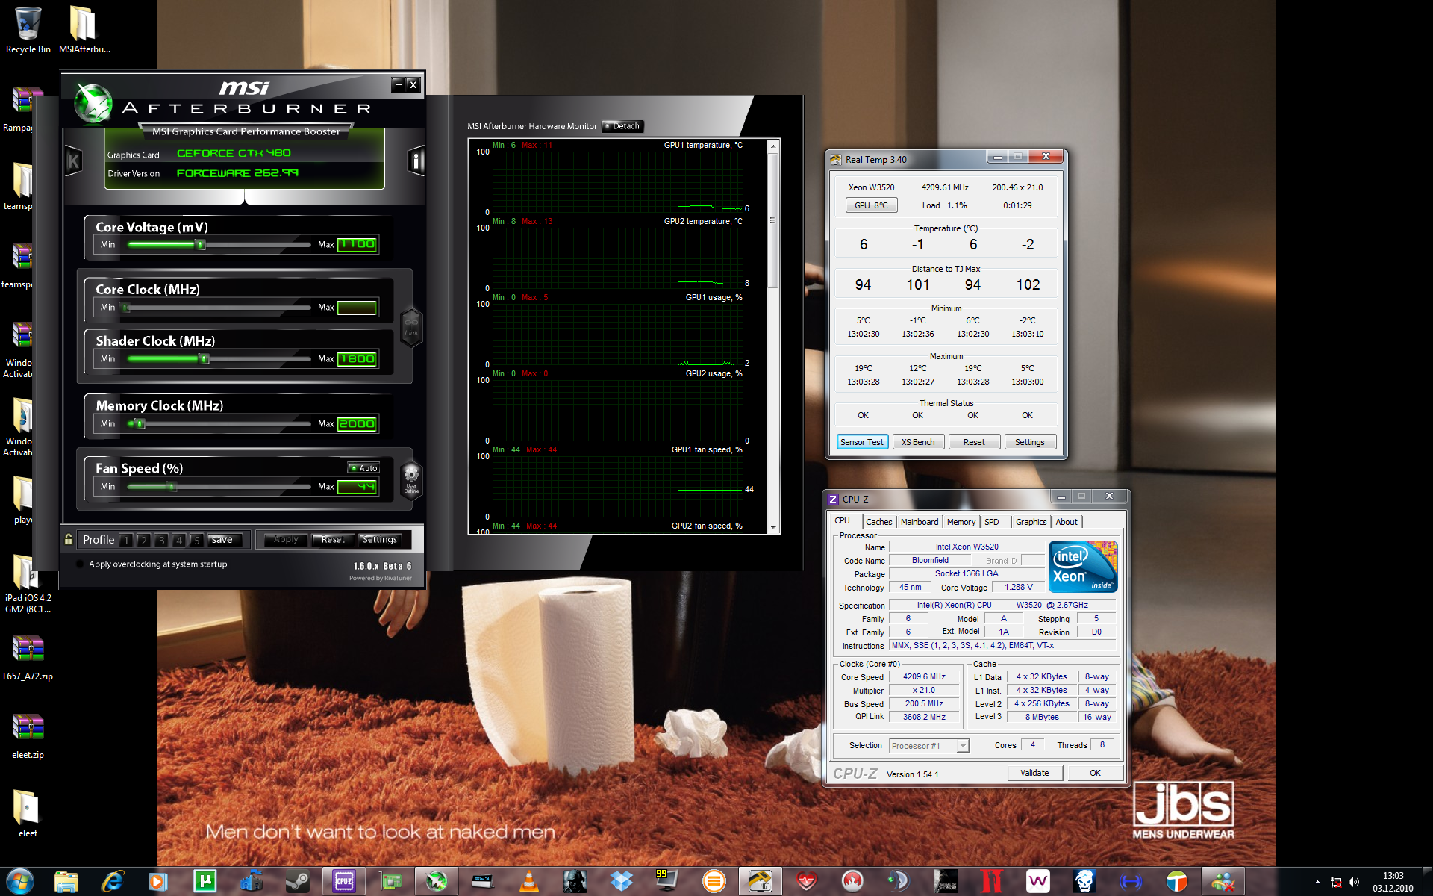Toggle Auto fan speed
This screenshot has height=896, width=1433.
click(x=363, y=468)
